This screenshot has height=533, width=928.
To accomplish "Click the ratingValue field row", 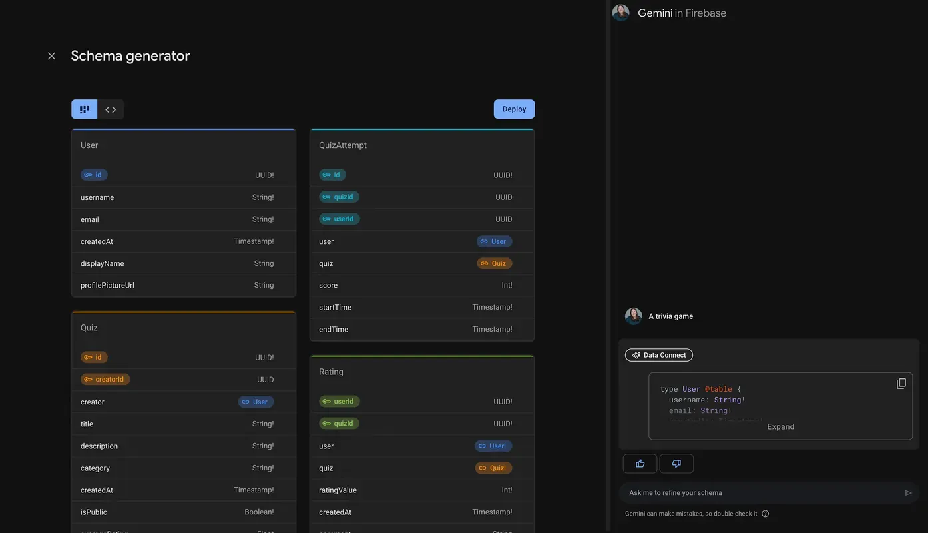I will pyautogui.click(x=422, y=490).
